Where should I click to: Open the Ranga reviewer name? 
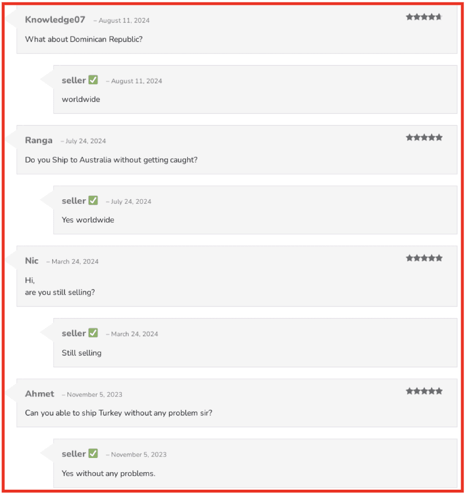(x=39, y=140)
